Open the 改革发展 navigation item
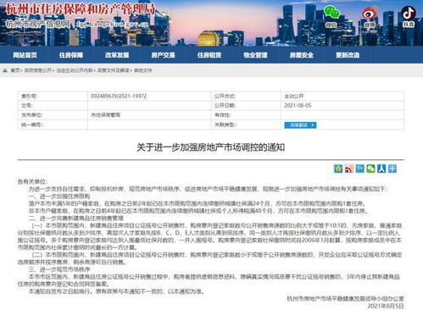The image size is (423, 310). pyautogui.click(x=117, y=55)
